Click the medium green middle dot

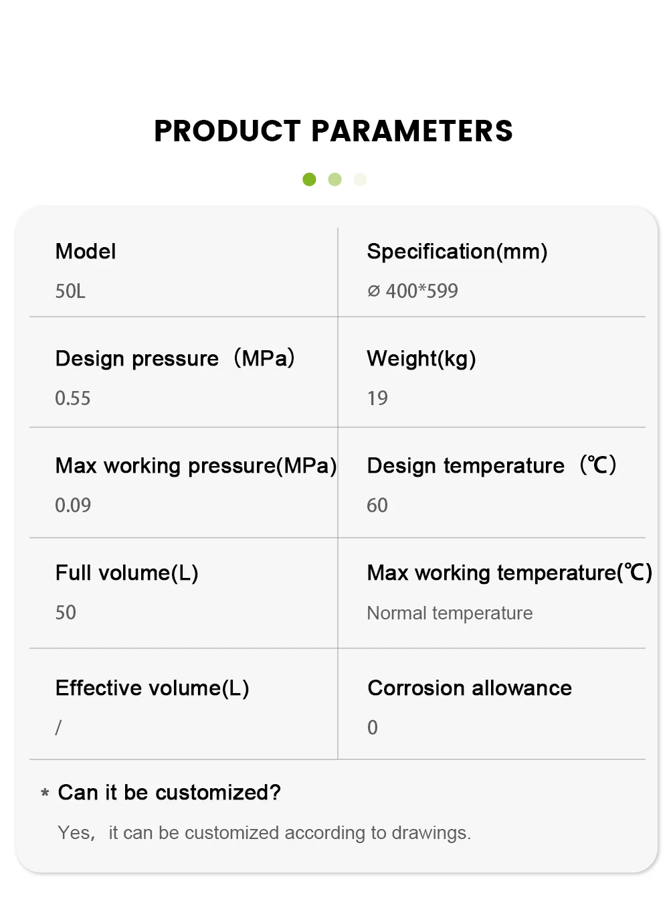pyautogui.click(x=335, y=179)
